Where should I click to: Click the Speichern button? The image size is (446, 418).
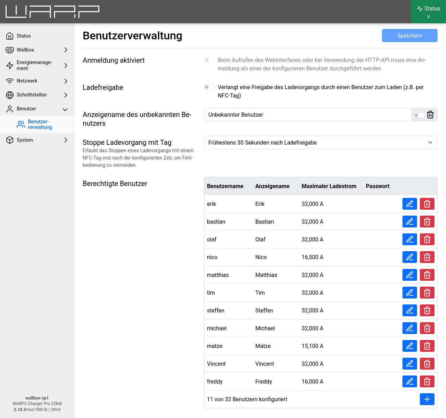pyautogui.click(x=410, y=36)
